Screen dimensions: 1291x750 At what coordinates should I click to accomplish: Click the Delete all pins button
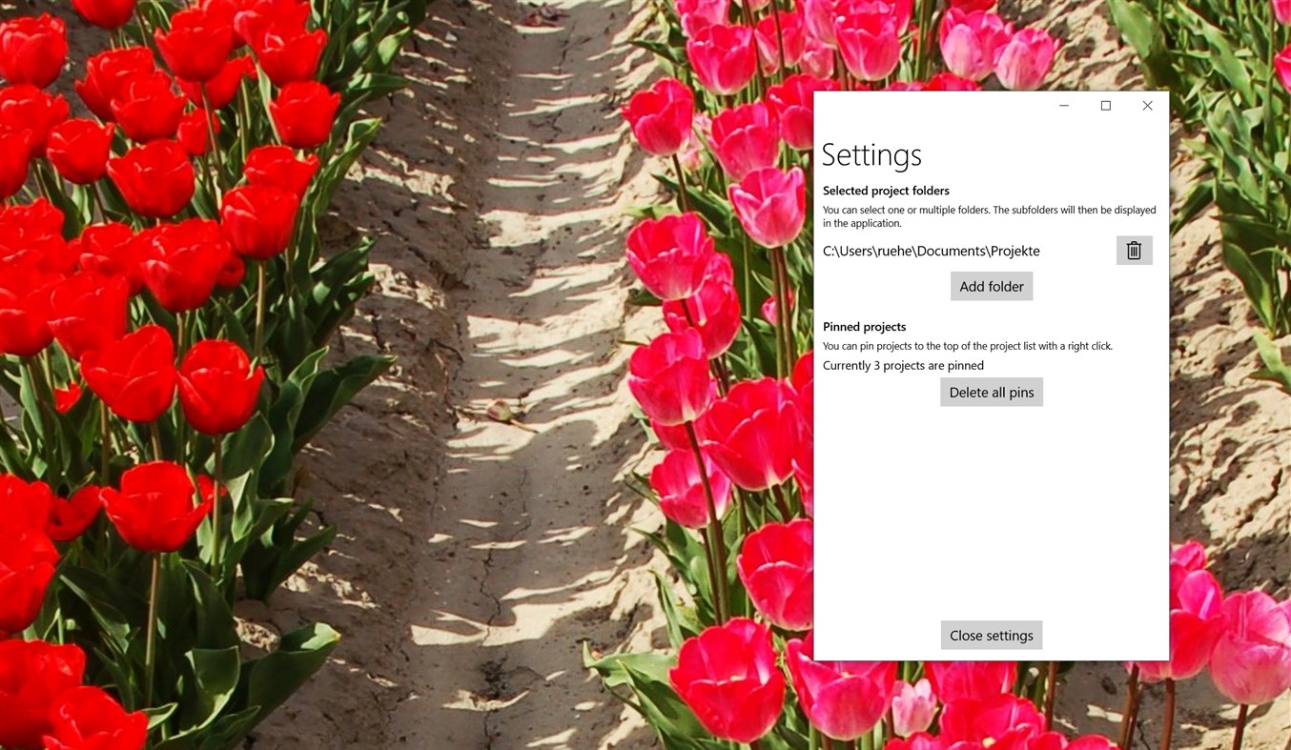991,392
